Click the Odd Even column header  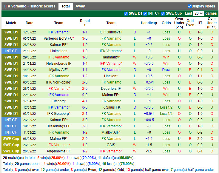190,23
